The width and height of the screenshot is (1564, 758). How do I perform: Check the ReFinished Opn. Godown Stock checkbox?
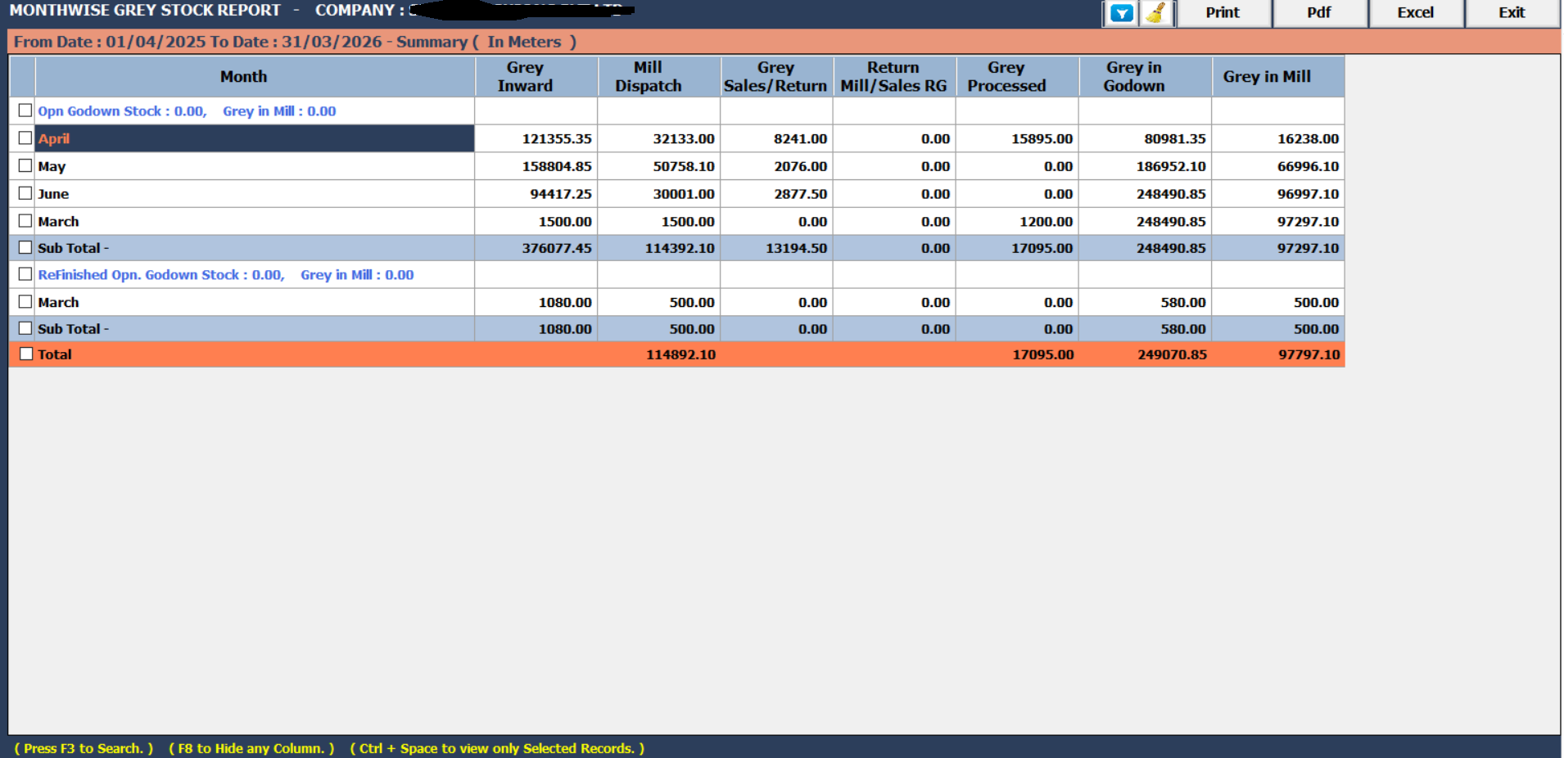click(25, 275)
